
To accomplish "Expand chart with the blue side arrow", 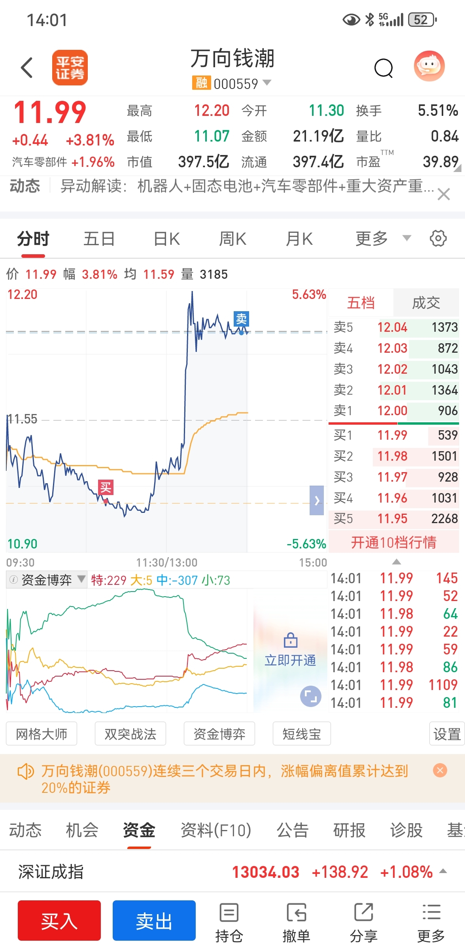I will (317, 501).
